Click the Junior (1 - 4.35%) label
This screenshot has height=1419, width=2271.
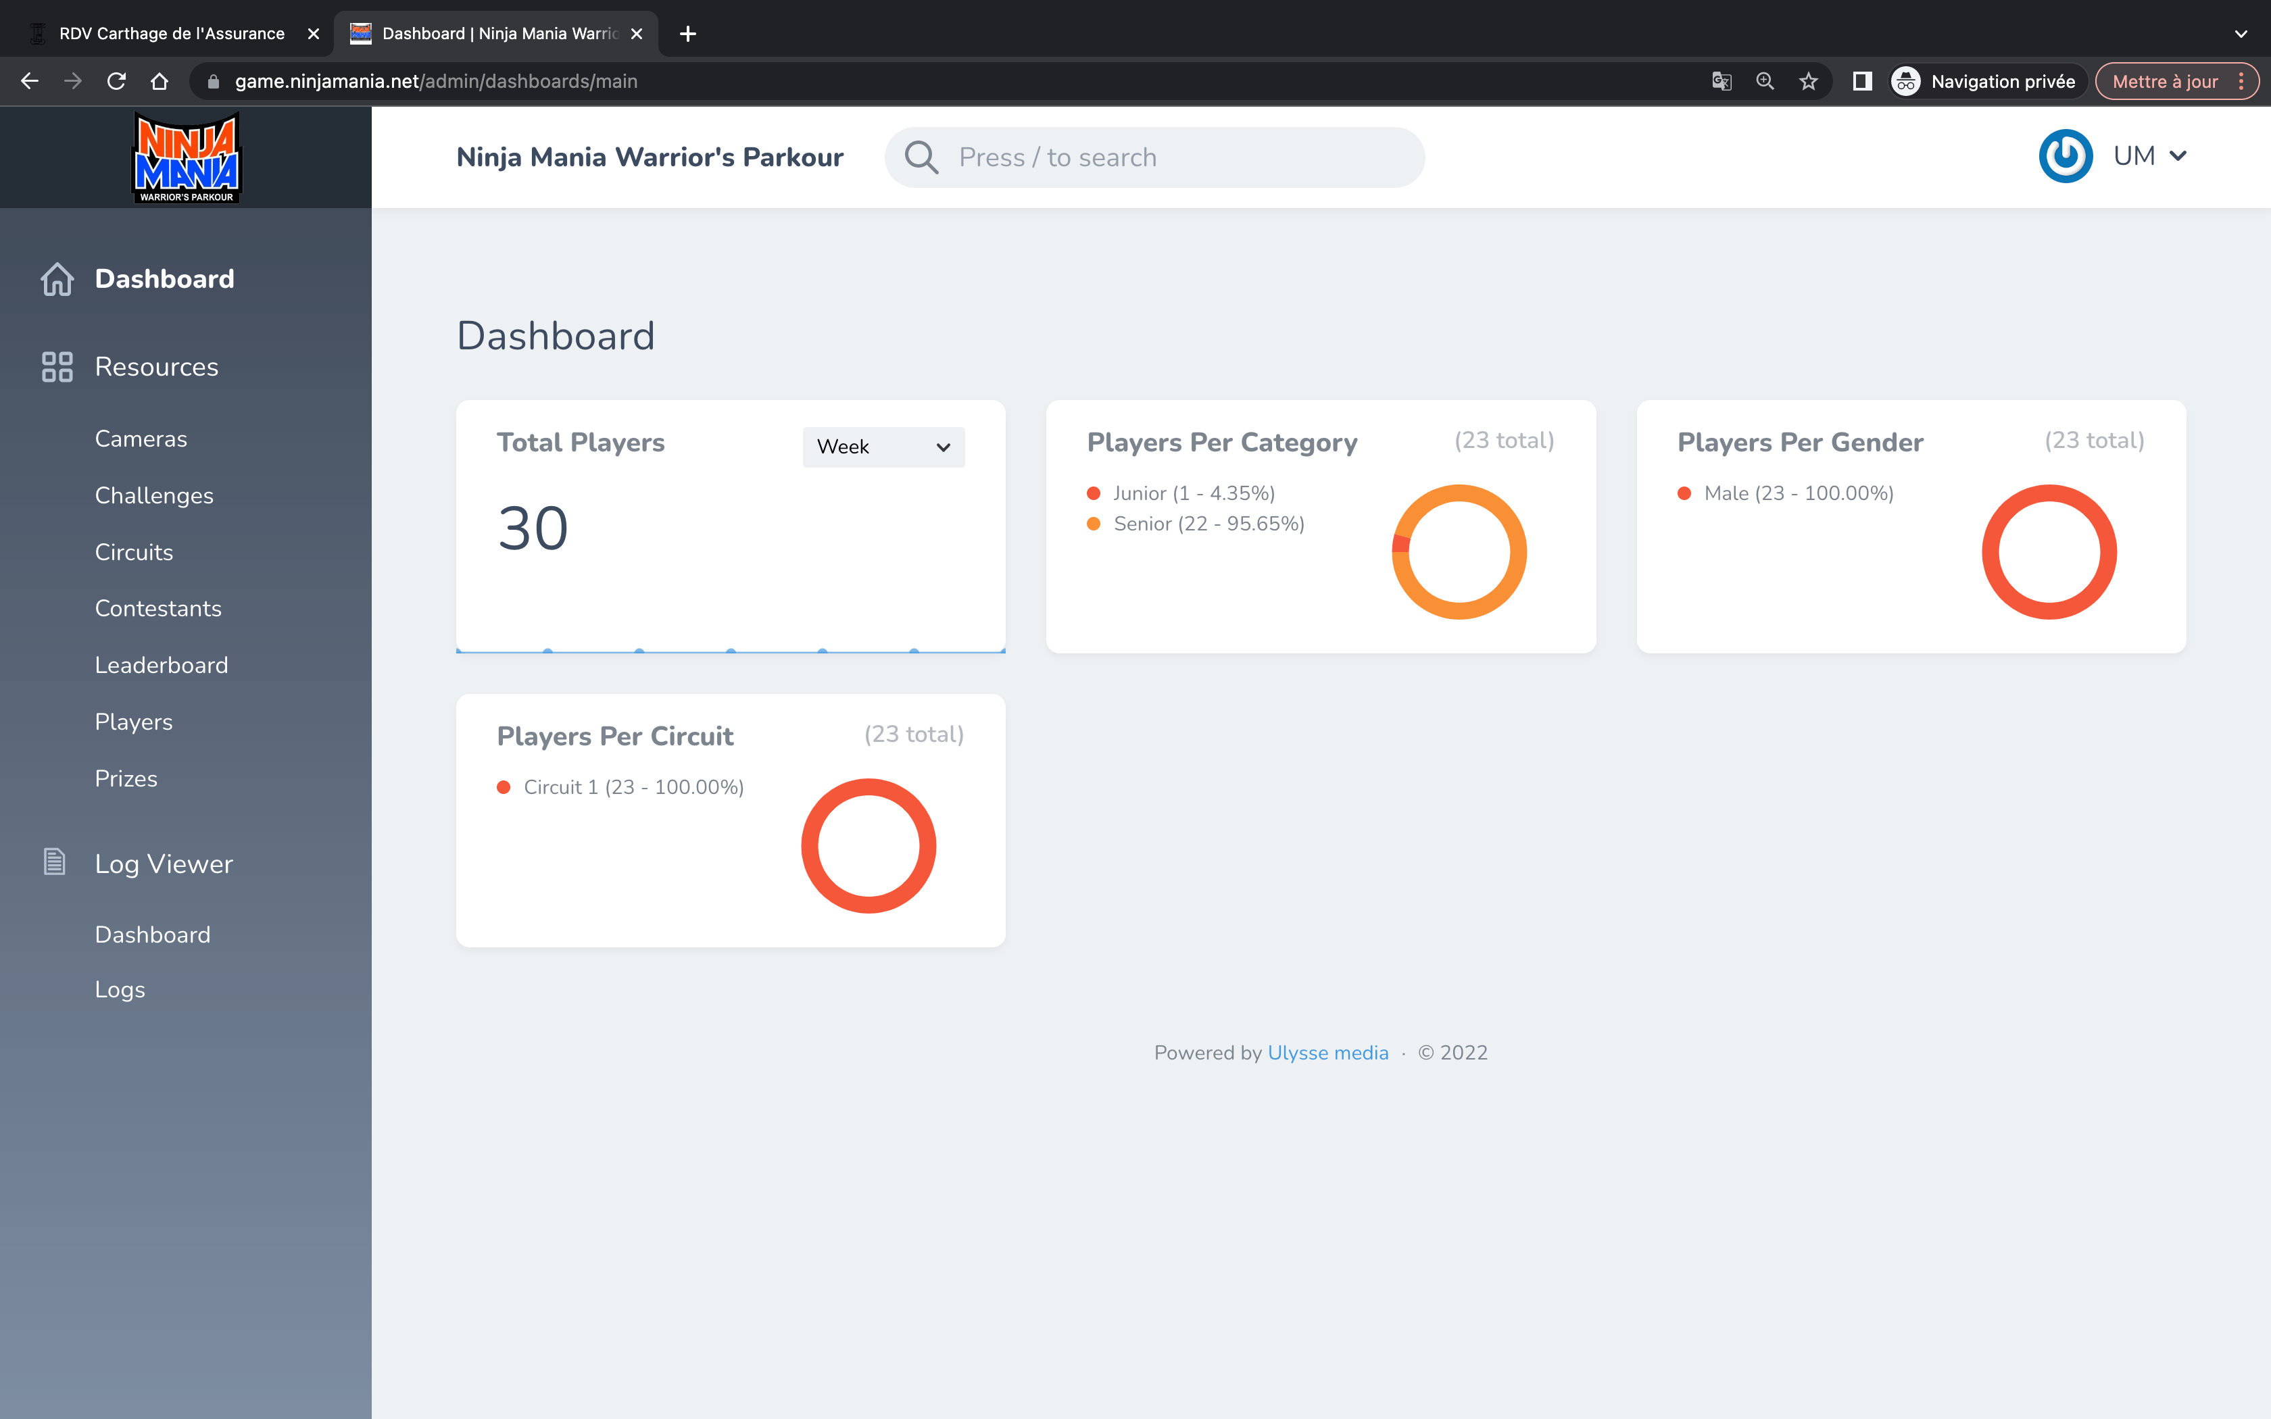[1194, 494]
